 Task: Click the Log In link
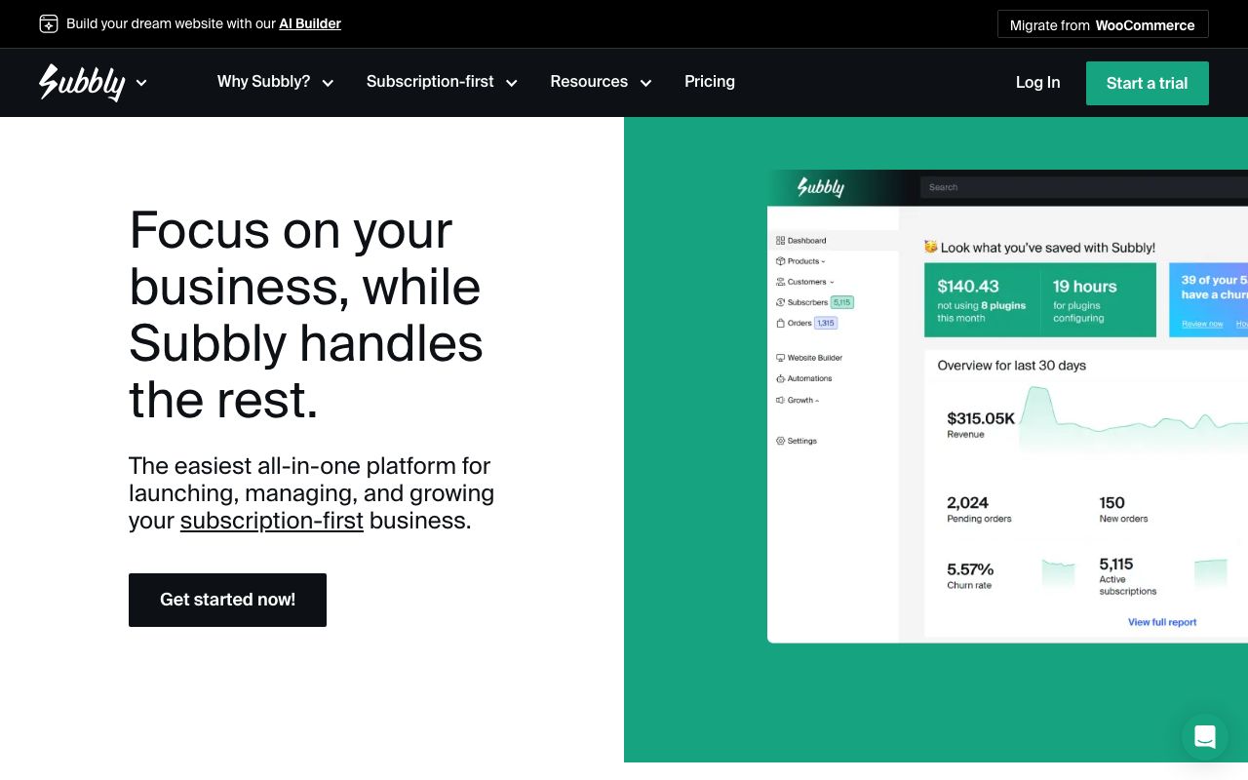point(1037,83)
